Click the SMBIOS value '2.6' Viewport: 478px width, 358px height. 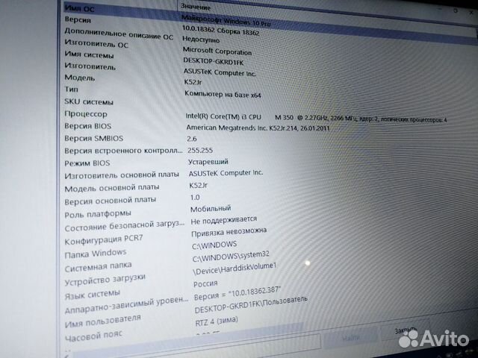192,139
